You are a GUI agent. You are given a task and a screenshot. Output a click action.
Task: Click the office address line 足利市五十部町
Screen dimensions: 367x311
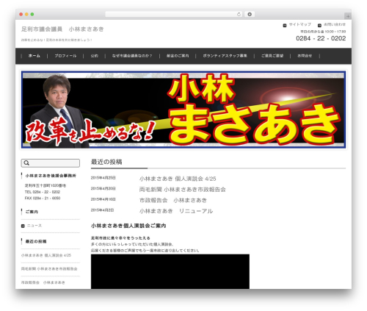[x=46, y=185]
